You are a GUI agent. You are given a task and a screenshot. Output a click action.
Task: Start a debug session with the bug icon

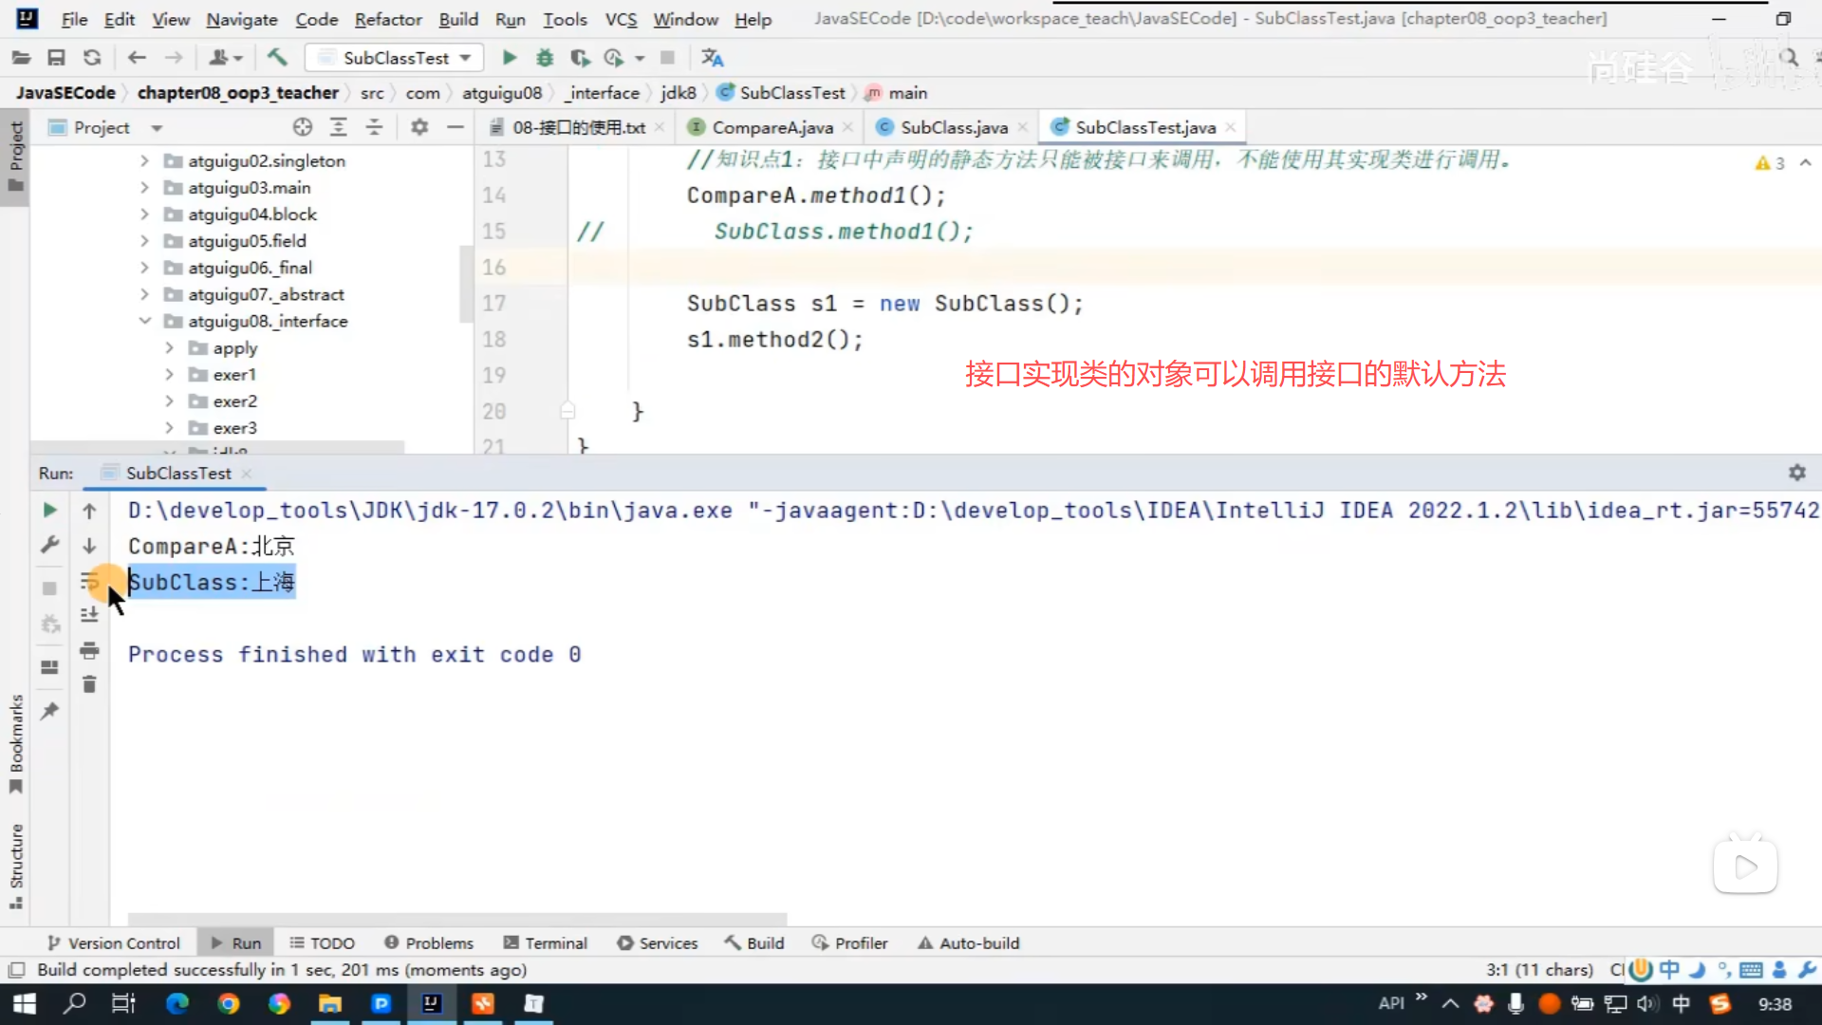click(x=545, y=58)
